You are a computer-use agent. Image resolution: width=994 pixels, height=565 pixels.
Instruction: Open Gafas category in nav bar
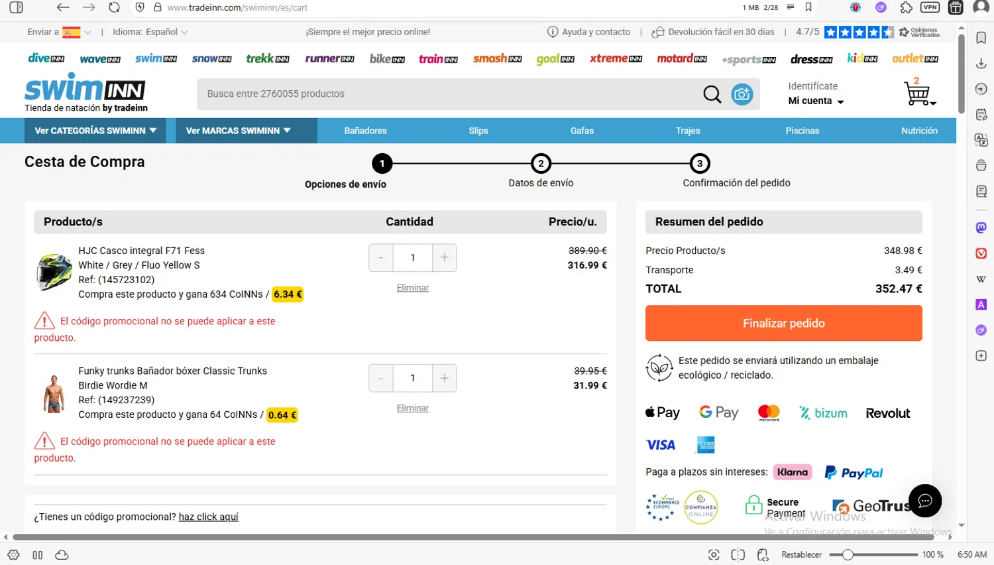(x=582, y=131)
